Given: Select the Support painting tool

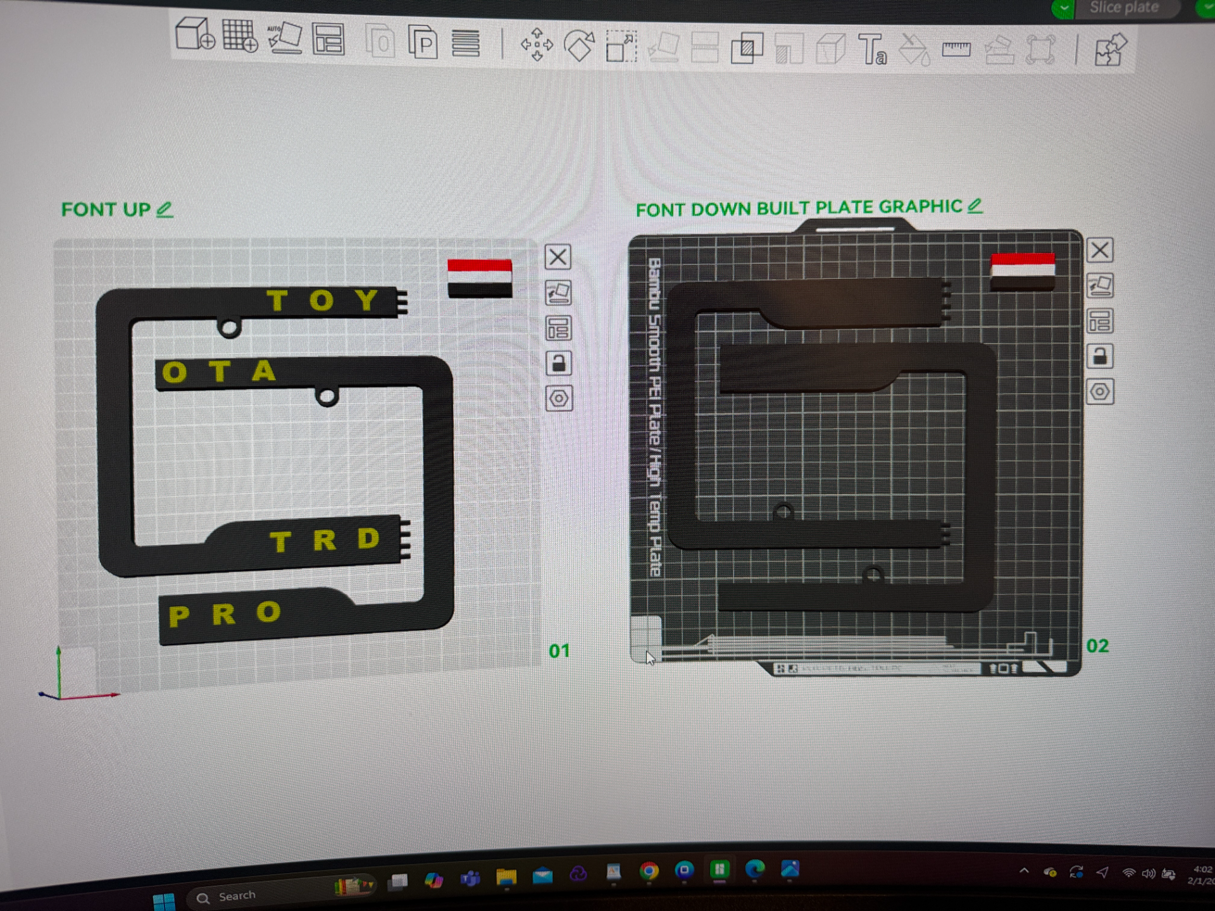Looking at the screenshot, I should (x=788, y=49).
